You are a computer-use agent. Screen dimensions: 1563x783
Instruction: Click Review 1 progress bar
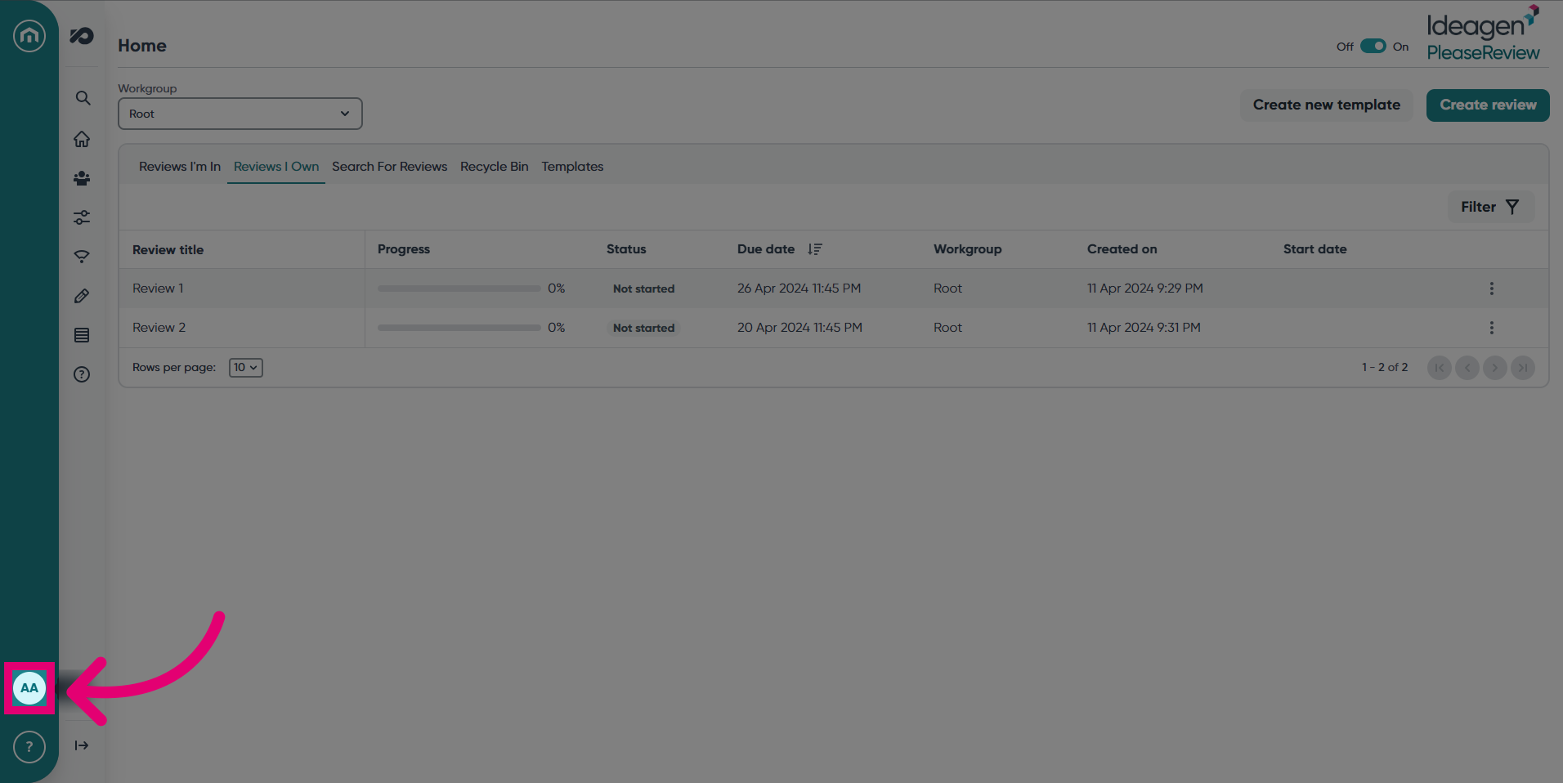[459, 289]
